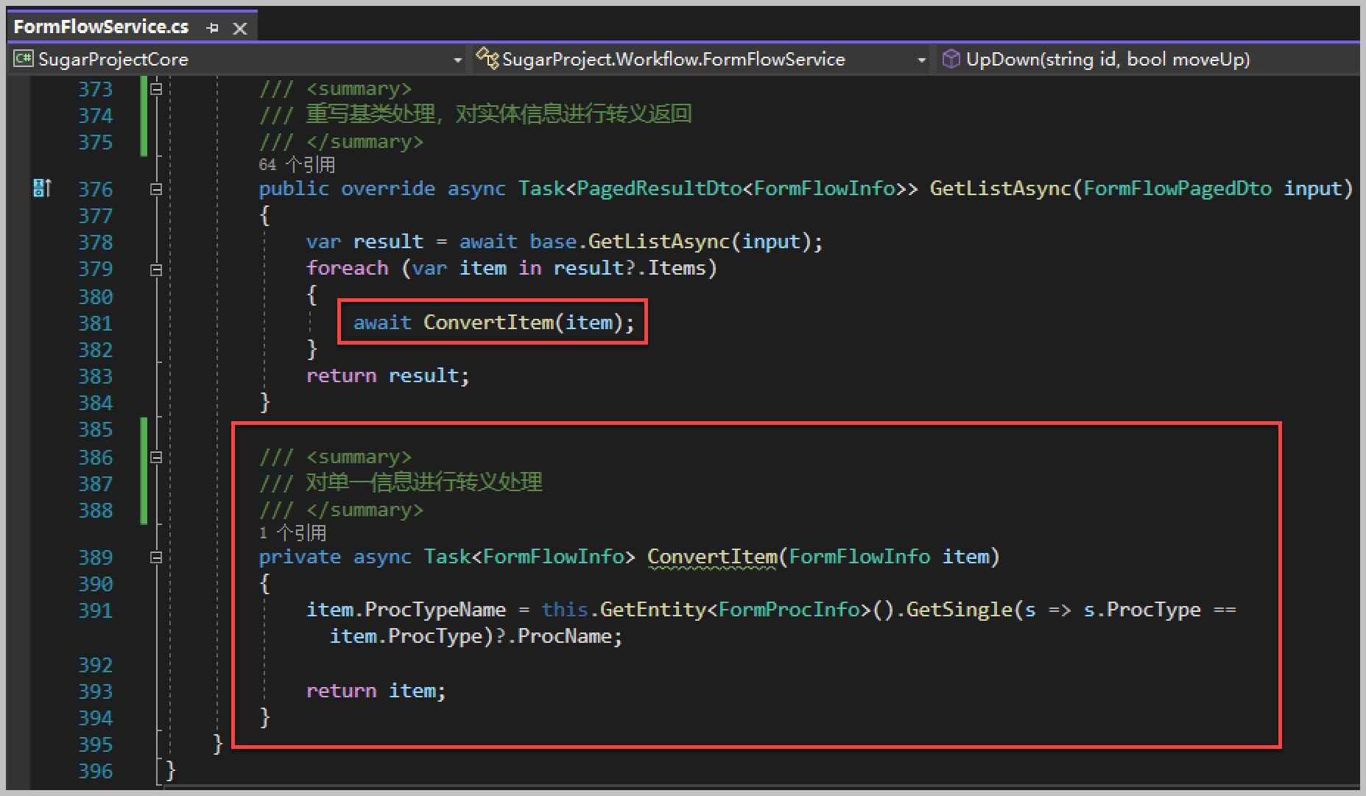This screenshot has height=796, width=1366.
Task: Click the comment '重写基类处理' on line 374
Action: click(370, 114)
